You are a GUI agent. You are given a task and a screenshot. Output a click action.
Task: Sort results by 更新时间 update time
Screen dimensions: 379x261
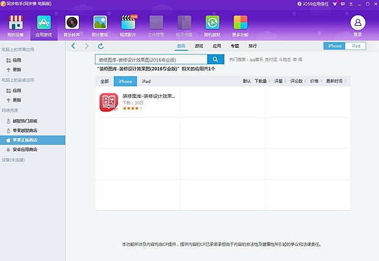[x=335, y=81]
